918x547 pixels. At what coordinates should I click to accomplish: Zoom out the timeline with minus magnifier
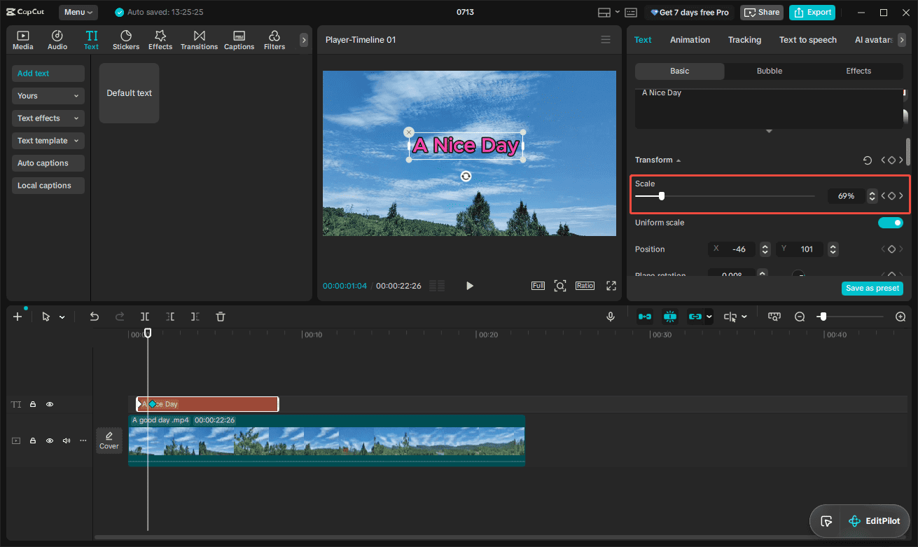[x=800, y=317]
